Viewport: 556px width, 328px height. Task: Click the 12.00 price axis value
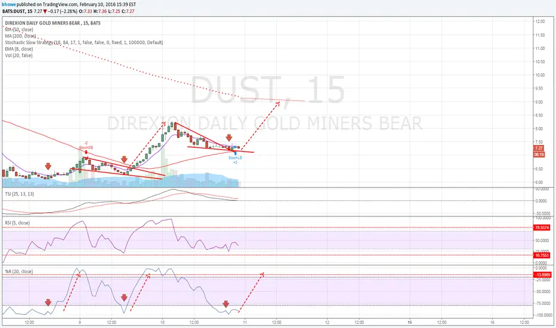(540, 21)
